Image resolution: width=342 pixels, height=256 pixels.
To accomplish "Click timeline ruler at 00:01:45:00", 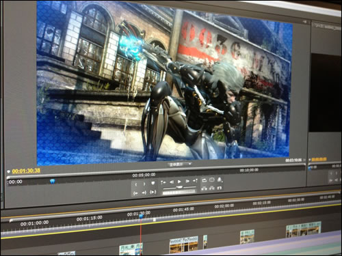I will coord(183,210).
